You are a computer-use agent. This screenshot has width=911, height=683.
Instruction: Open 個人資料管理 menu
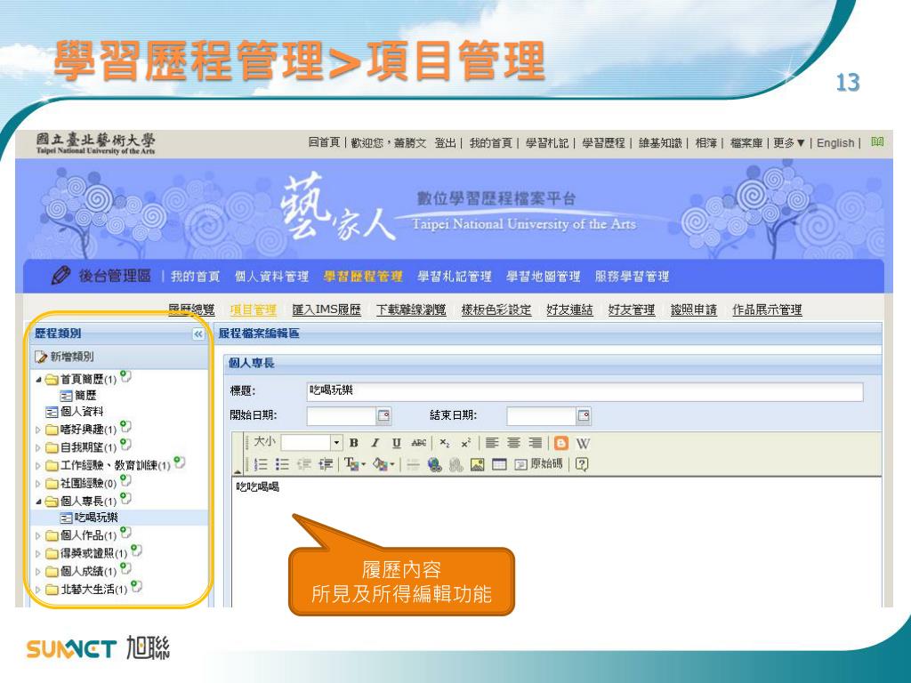point(272,277)
